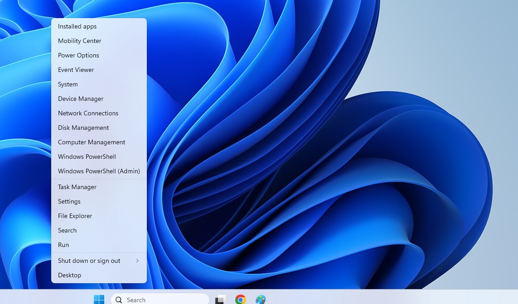
Task: Click the Windows Start button
Action: (x=99, y=299)
